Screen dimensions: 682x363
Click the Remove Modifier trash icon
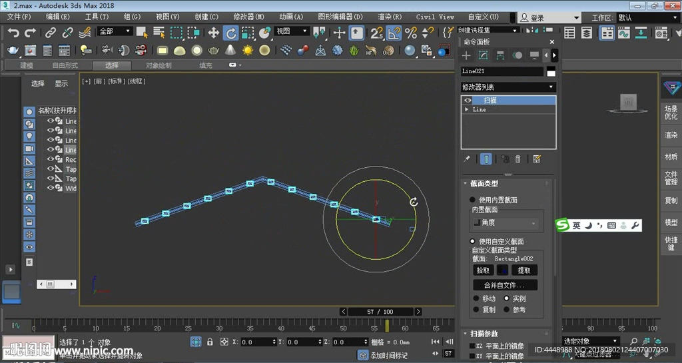(518, 159)
